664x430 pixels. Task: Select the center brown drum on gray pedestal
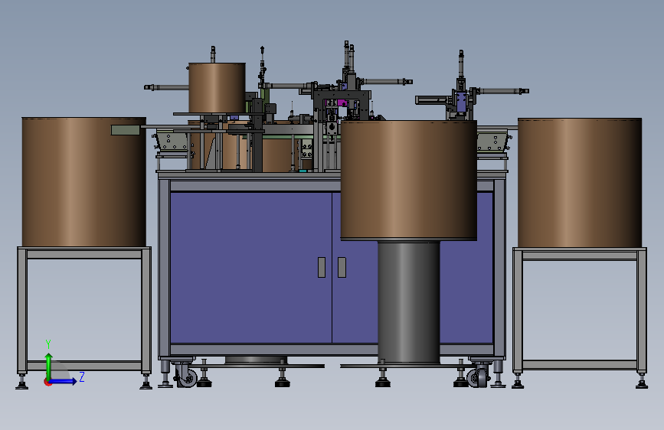[x=409, y=180]
